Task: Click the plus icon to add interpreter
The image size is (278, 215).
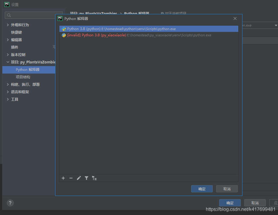Action: (x=63, y=178)
